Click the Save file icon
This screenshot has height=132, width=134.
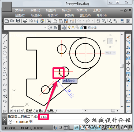18,21
